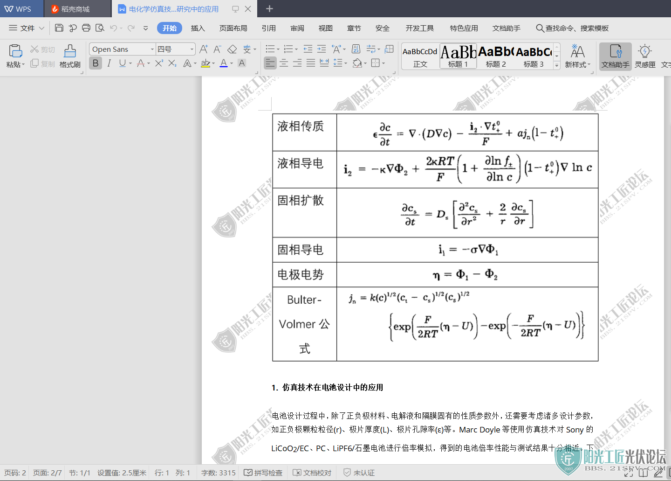The image size is (671, 481).
Task: Justify the paragraph text
Action: (x=311, y=63)
